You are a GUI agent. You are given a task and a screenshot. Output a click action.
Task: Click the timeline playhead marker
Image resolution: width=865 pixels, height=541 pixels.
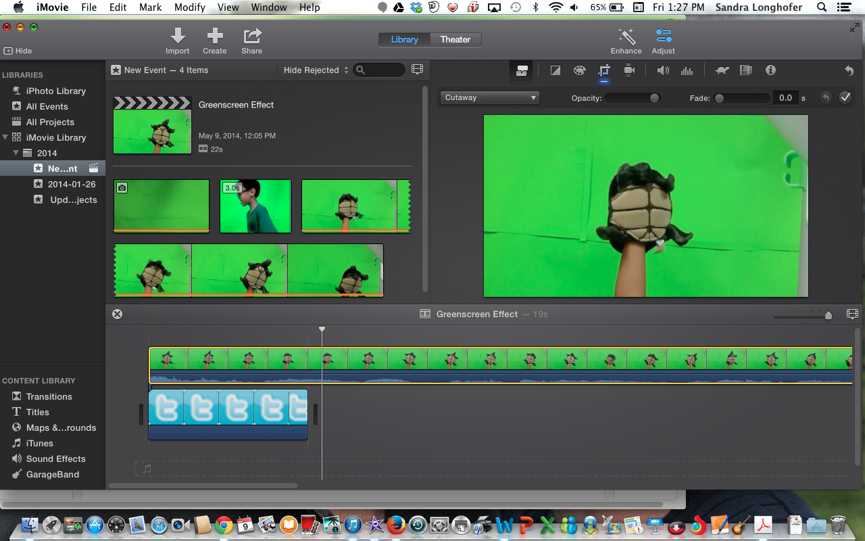[x=322, y=329]
